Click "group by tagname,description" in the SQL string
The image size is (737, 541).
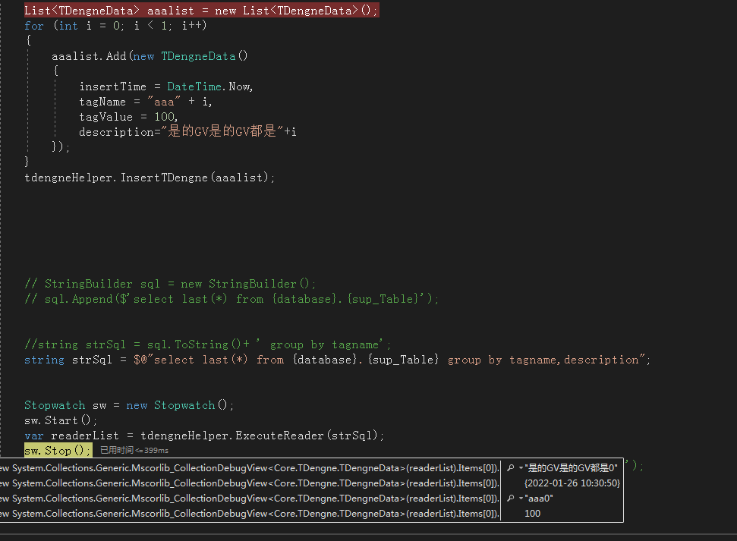[543, 360]
